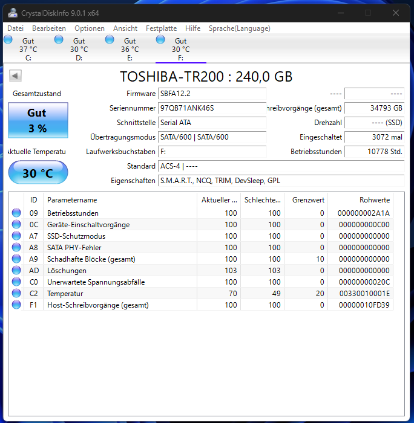The height and width of the screenshot is (423, 414).
Task: Click the status orb for Unerwartete Spannungsabfälle
Action: (x=16, y=282)
